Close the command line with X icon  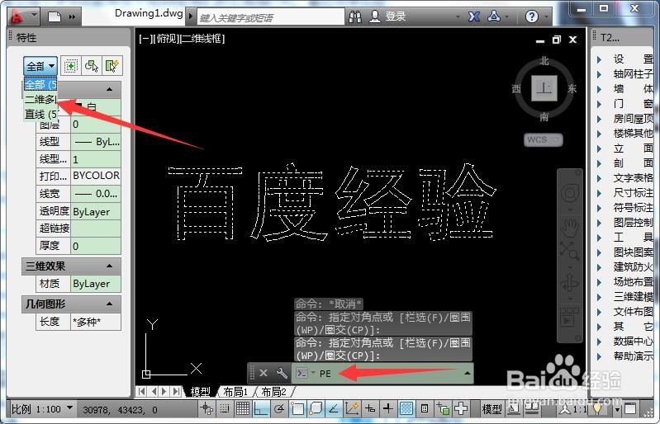pyautogui.click(x=264, y=373)
